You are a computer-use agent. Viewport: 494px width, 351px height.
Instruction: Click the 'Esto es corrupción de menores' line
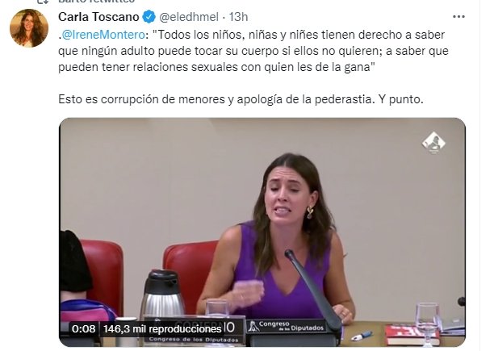tap(241, 99)
